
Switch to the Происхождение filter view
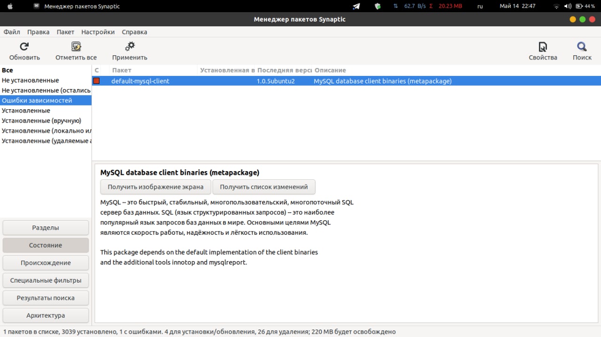(46, 262)
